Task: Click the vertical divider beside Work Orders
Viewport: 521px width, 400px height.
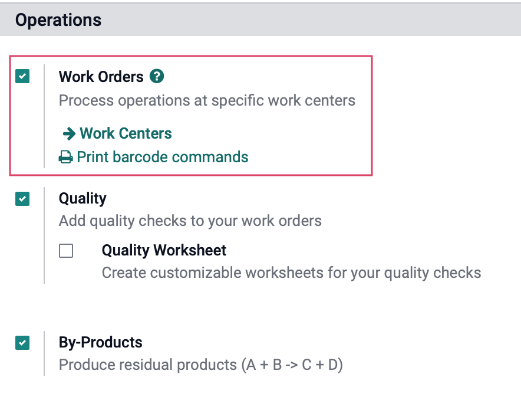Action: [44, 116]
